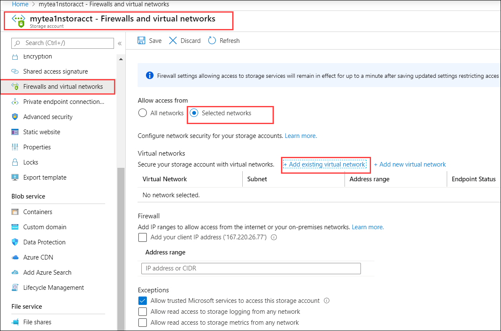Viewport: 501px width, 331px height.
Task: Click the Locks padlock icon
Action: 15,162
